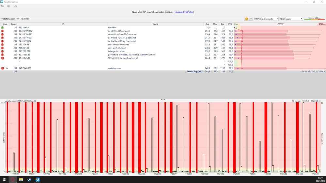Open the dropdown arrow beside the pause button
Image resolution: width=326 pixels, height=183 pixels.
(251, 19)
